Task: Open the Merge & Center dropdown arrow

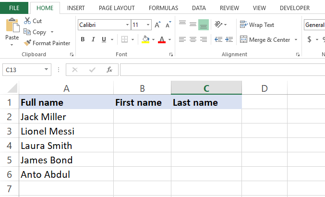Action: tap(296, 39)
